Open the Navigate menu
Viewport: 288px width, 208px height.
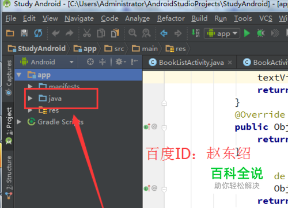79,18
